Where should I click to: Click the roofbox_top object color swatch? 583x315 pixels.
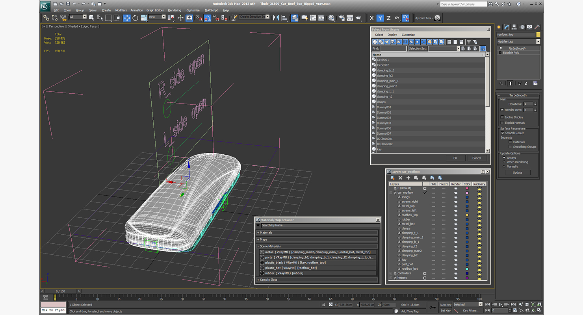538,34
